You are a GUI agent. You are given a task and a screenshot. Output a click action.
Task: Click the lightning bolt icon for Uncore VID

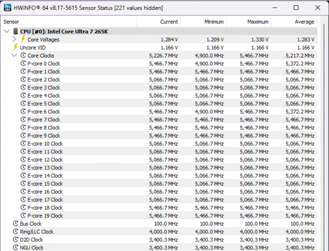[16, 47]
